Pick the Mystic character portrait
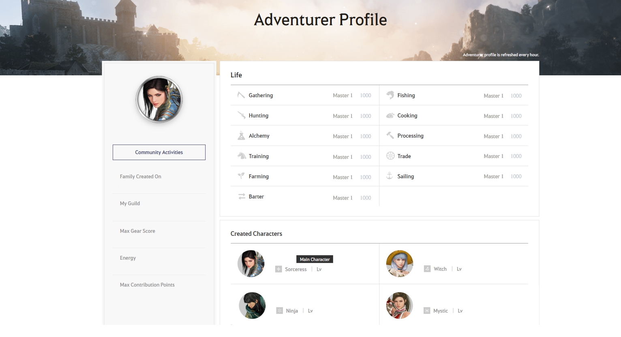This screenshot has height=337, width=621. point(399,305)
